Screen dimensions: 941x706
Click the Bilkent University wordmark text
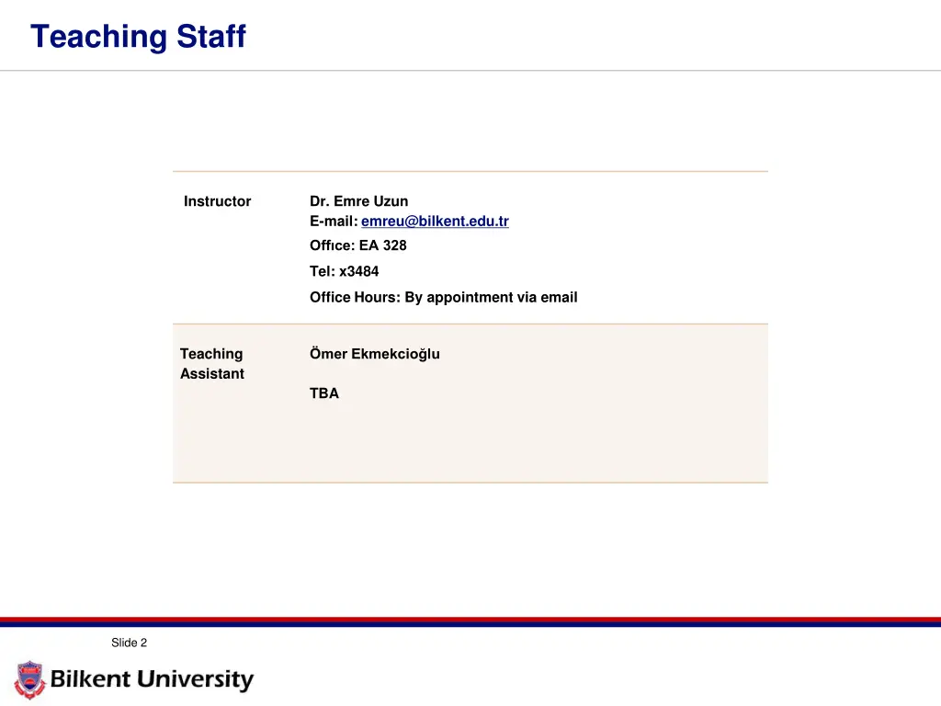[152, 679]
